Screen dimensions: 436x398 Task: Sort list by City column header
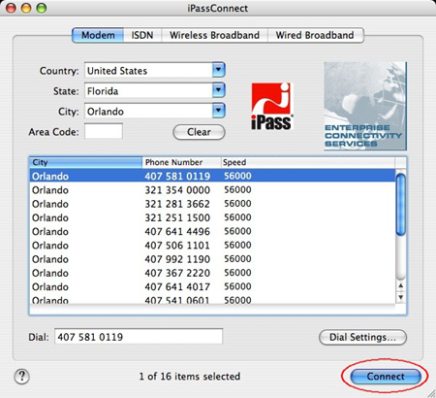point(85,162)
